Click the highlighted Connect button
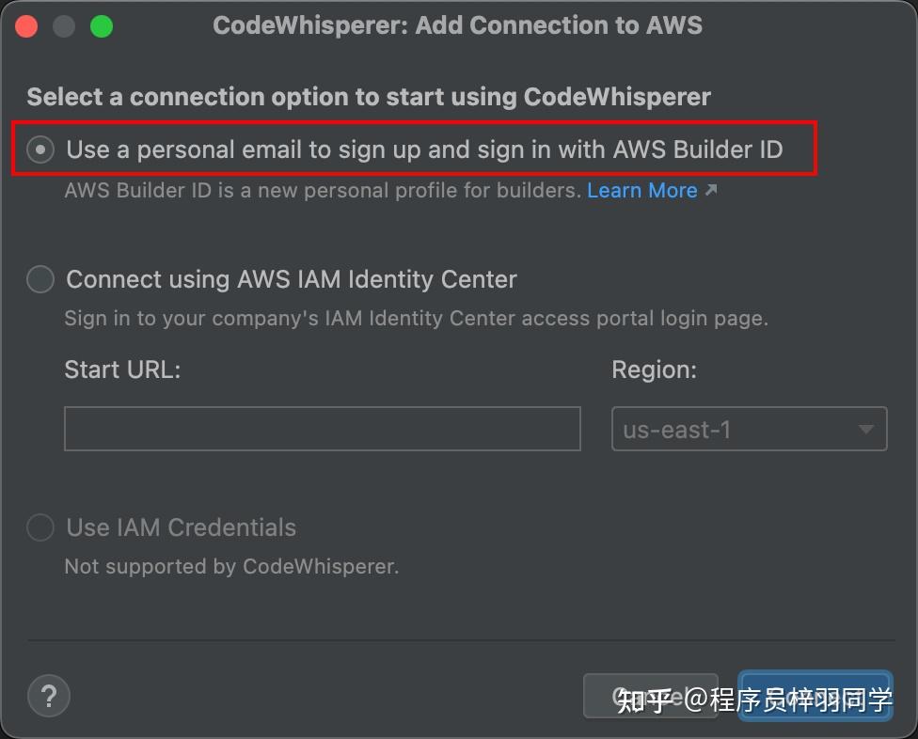The height and width of the screenshot is (739, 918). 815,696
